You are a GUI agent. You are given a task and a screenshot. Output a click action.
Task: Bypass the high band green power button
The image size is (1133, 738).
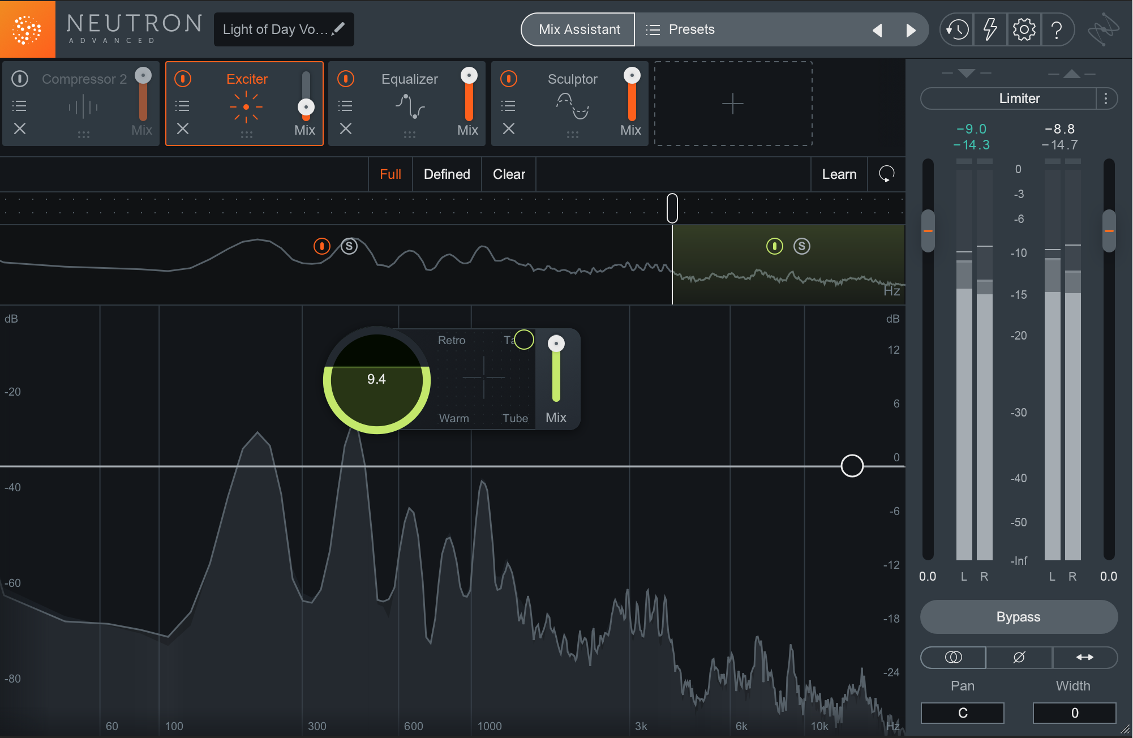(x=775, y=246)
